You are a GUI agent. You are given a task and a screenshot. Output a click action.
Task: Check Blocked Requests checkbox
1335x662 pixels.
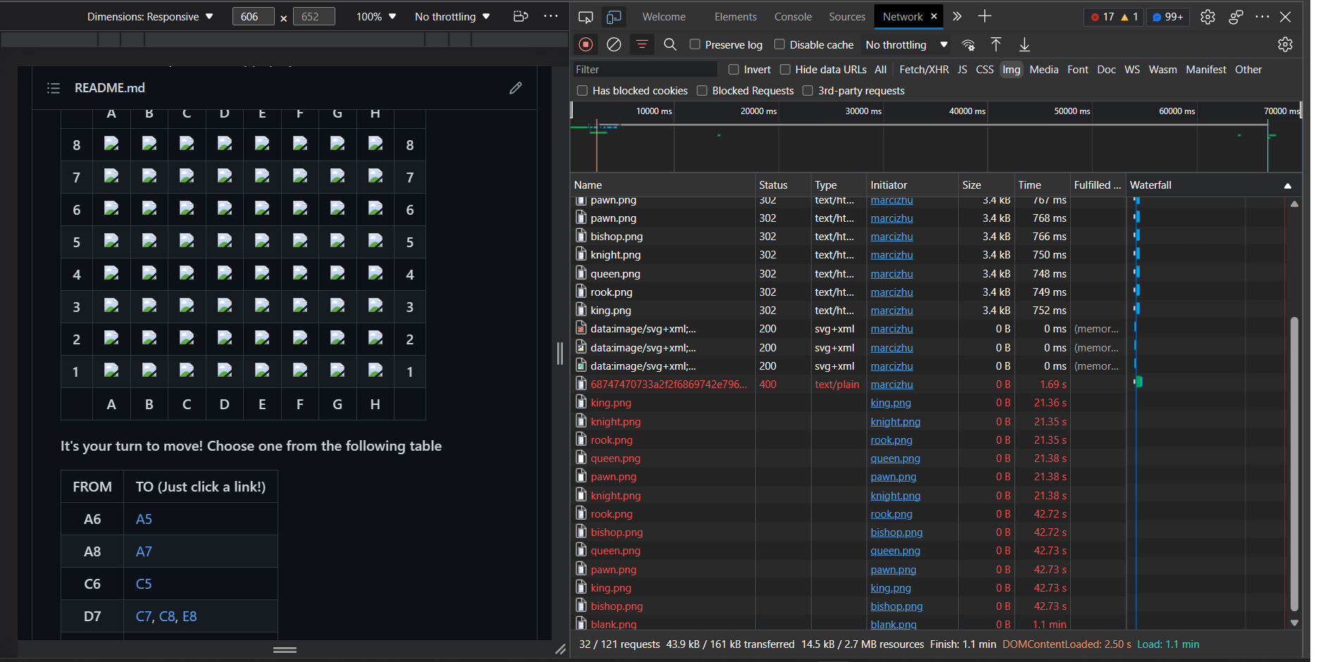coord(702,90)
